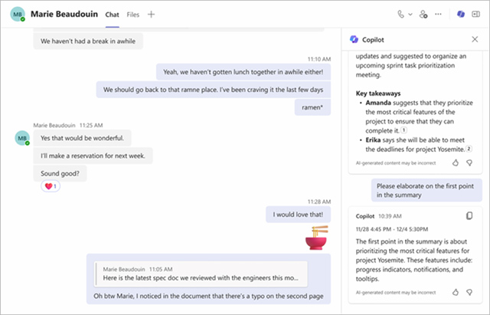The image size is (490, 315).
Task: Toggle the Copilot pane from the header icon
Action: pyautogui.click(x=460, y=14)
